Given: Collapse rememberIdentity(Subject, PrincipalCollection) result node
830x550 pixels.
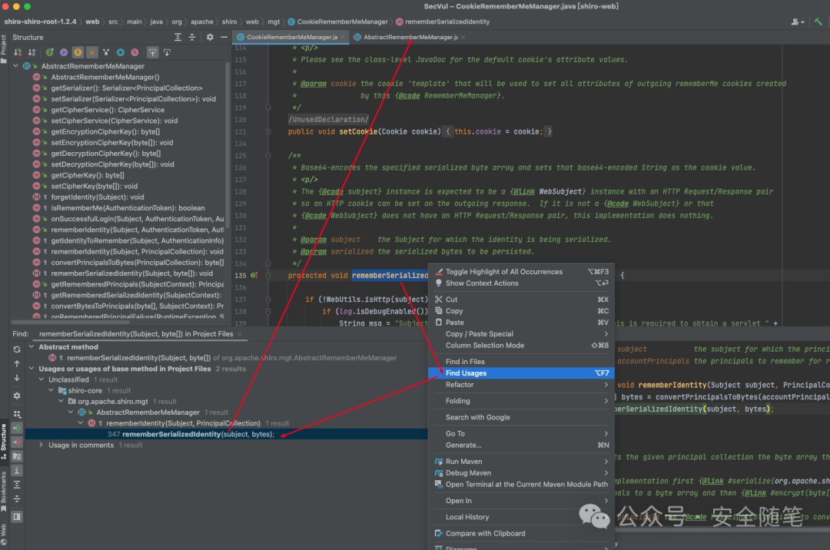Looking at the screenshot, I should (x=81, y=423).
